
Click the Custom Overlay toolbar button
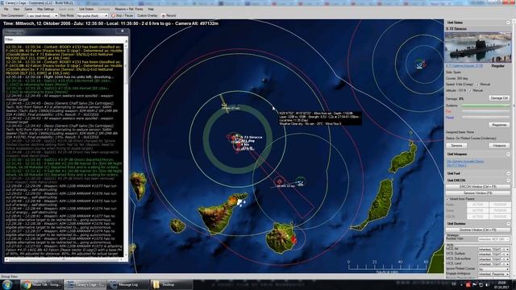[147, 15]
